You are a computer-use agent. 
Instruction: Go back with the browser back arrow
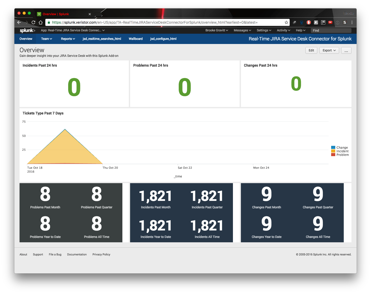pos(19,22)
